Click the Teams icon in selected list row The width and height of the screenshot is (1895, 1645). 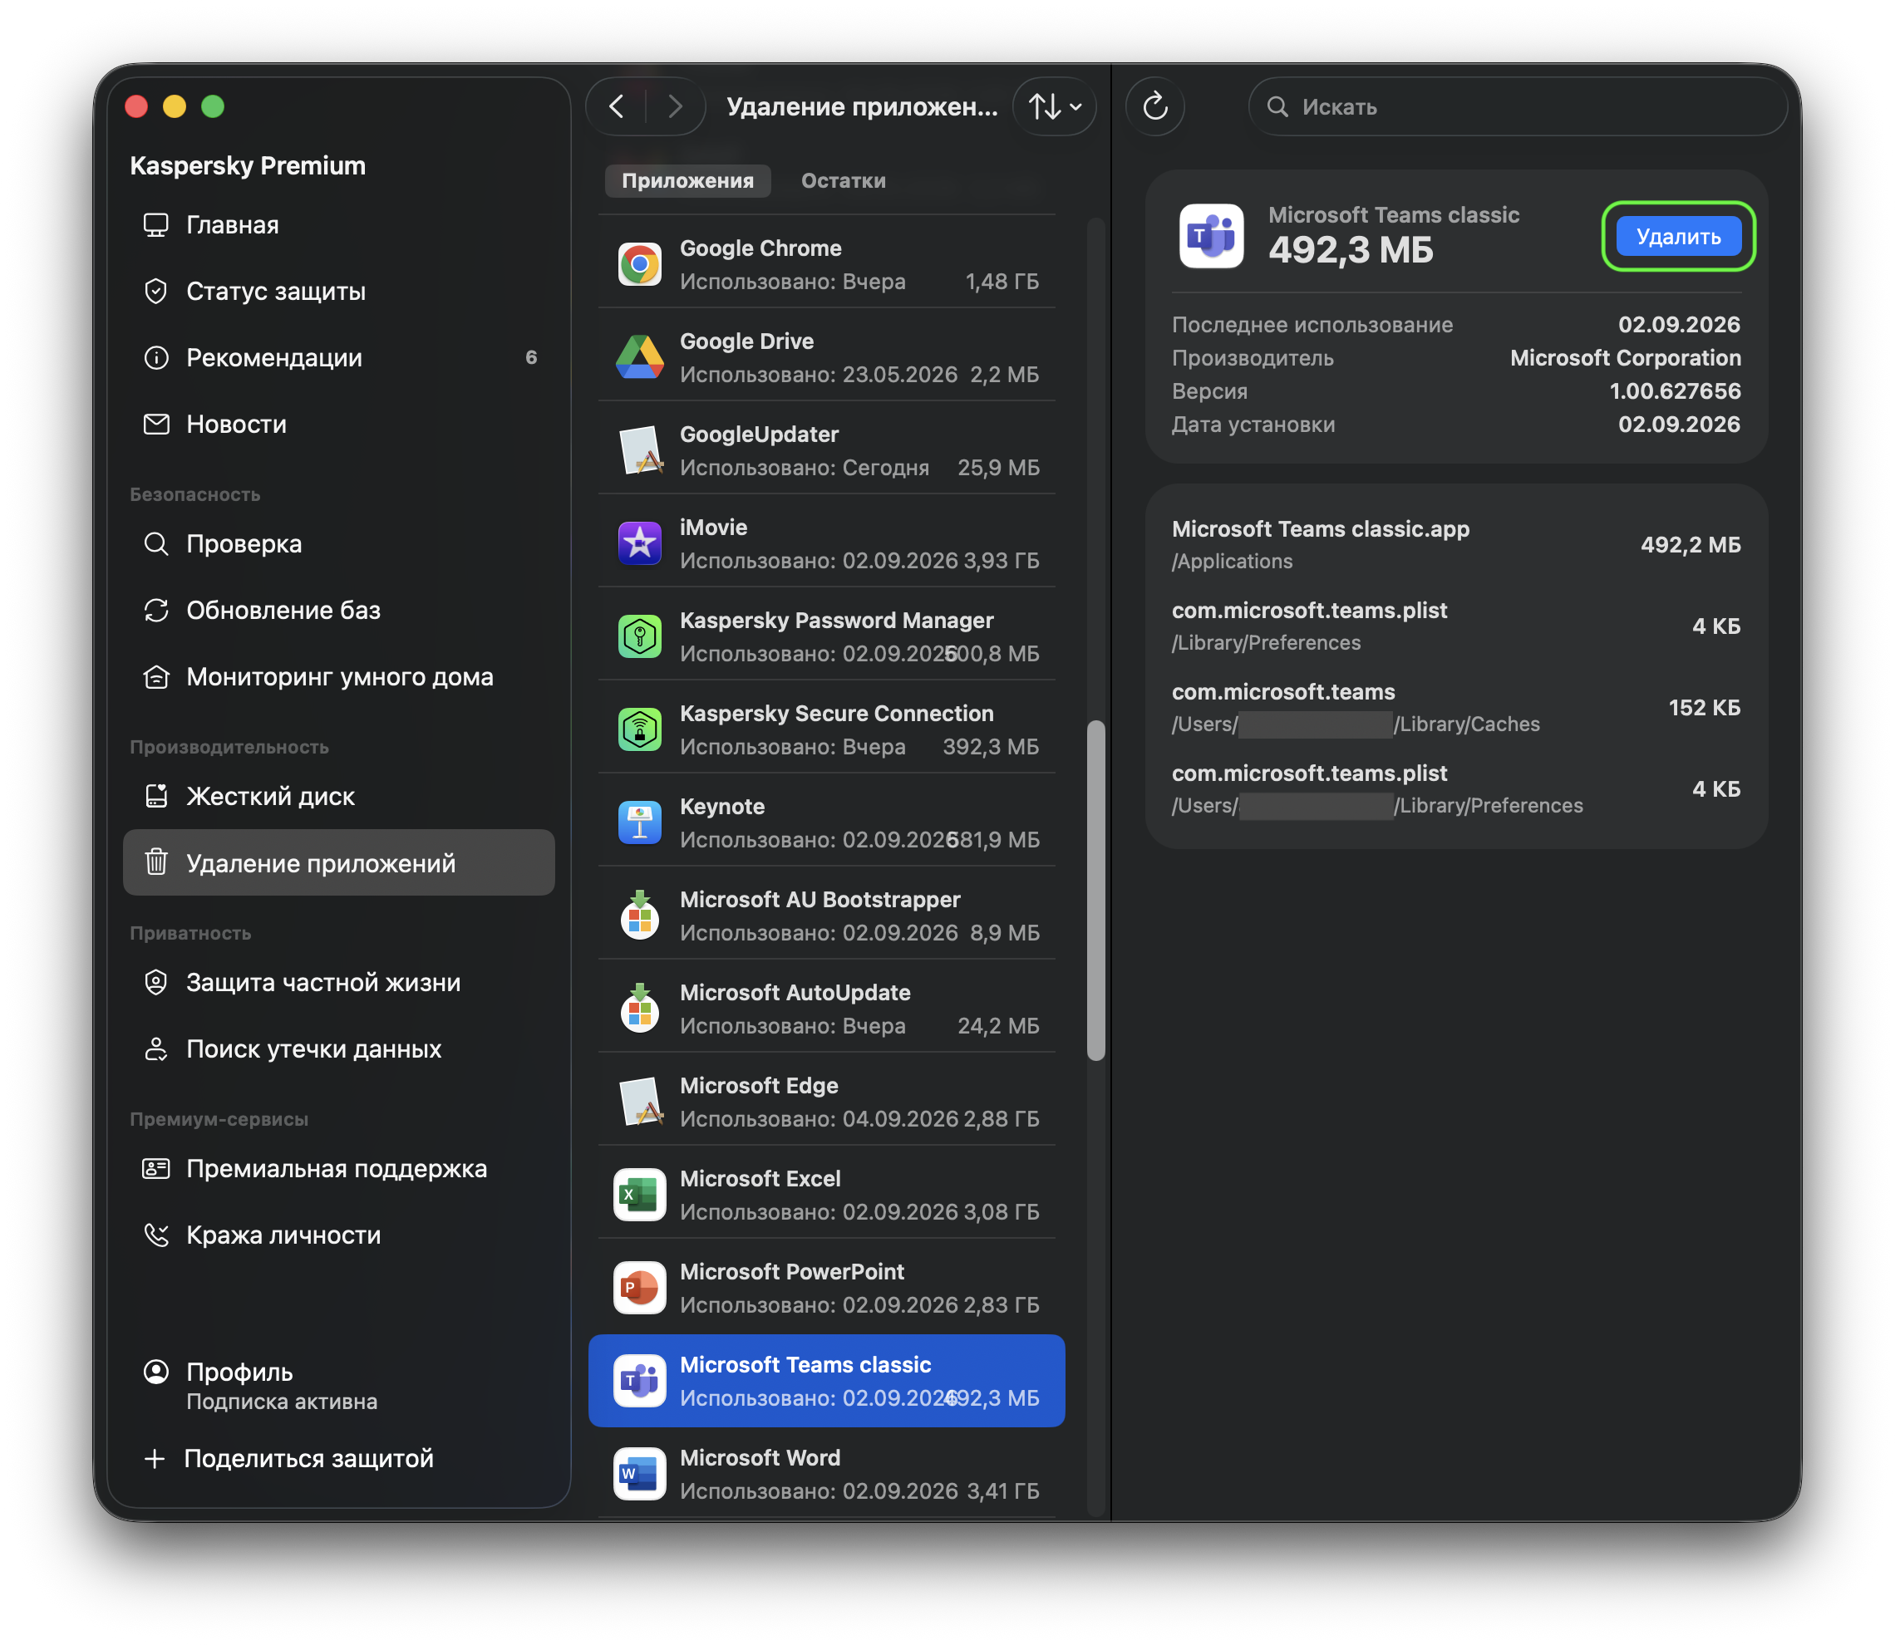pyautogui.click(x=639, y=1381)
